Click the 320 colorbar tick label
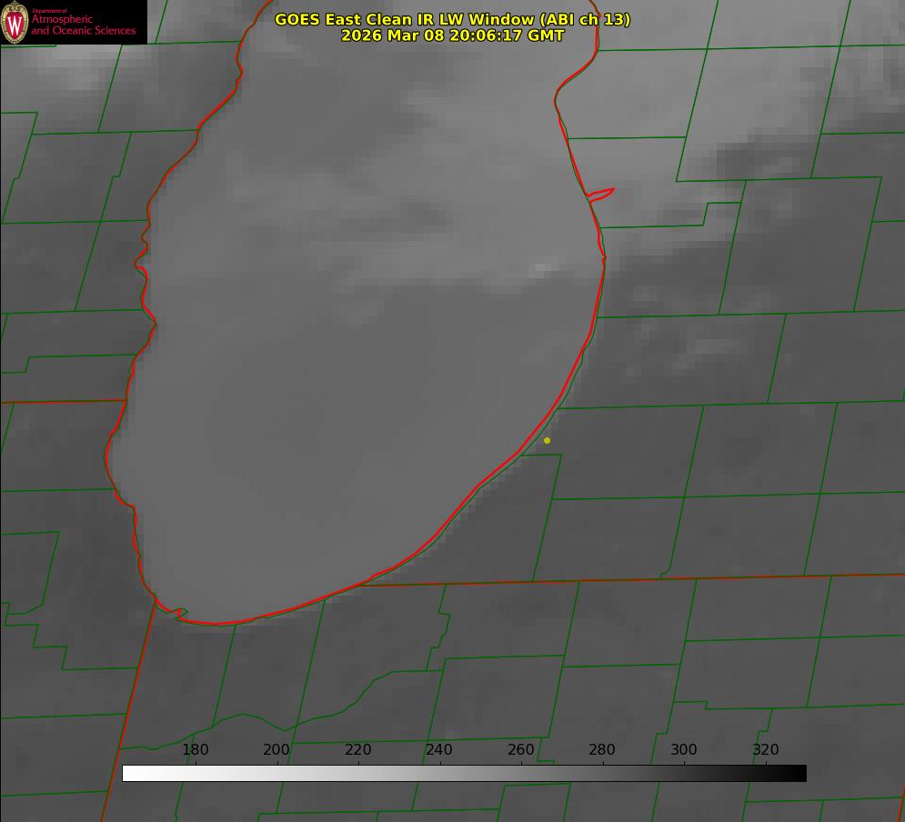Screen dimensions: 905x822 [766, 750]
